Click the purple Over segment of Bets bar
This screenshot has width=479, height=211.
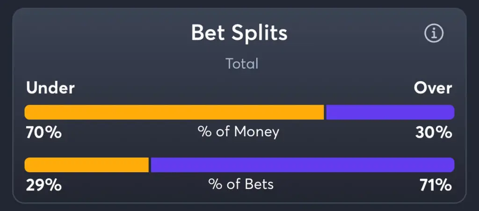tap(303, 165)
